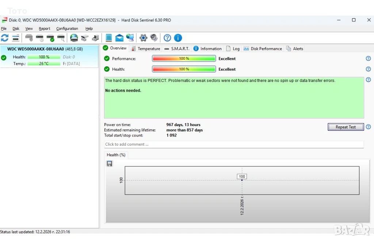Click the disk with green checkmark icon
The height and width of the screenshot is (240, 374).
click(x=50, y=38)
